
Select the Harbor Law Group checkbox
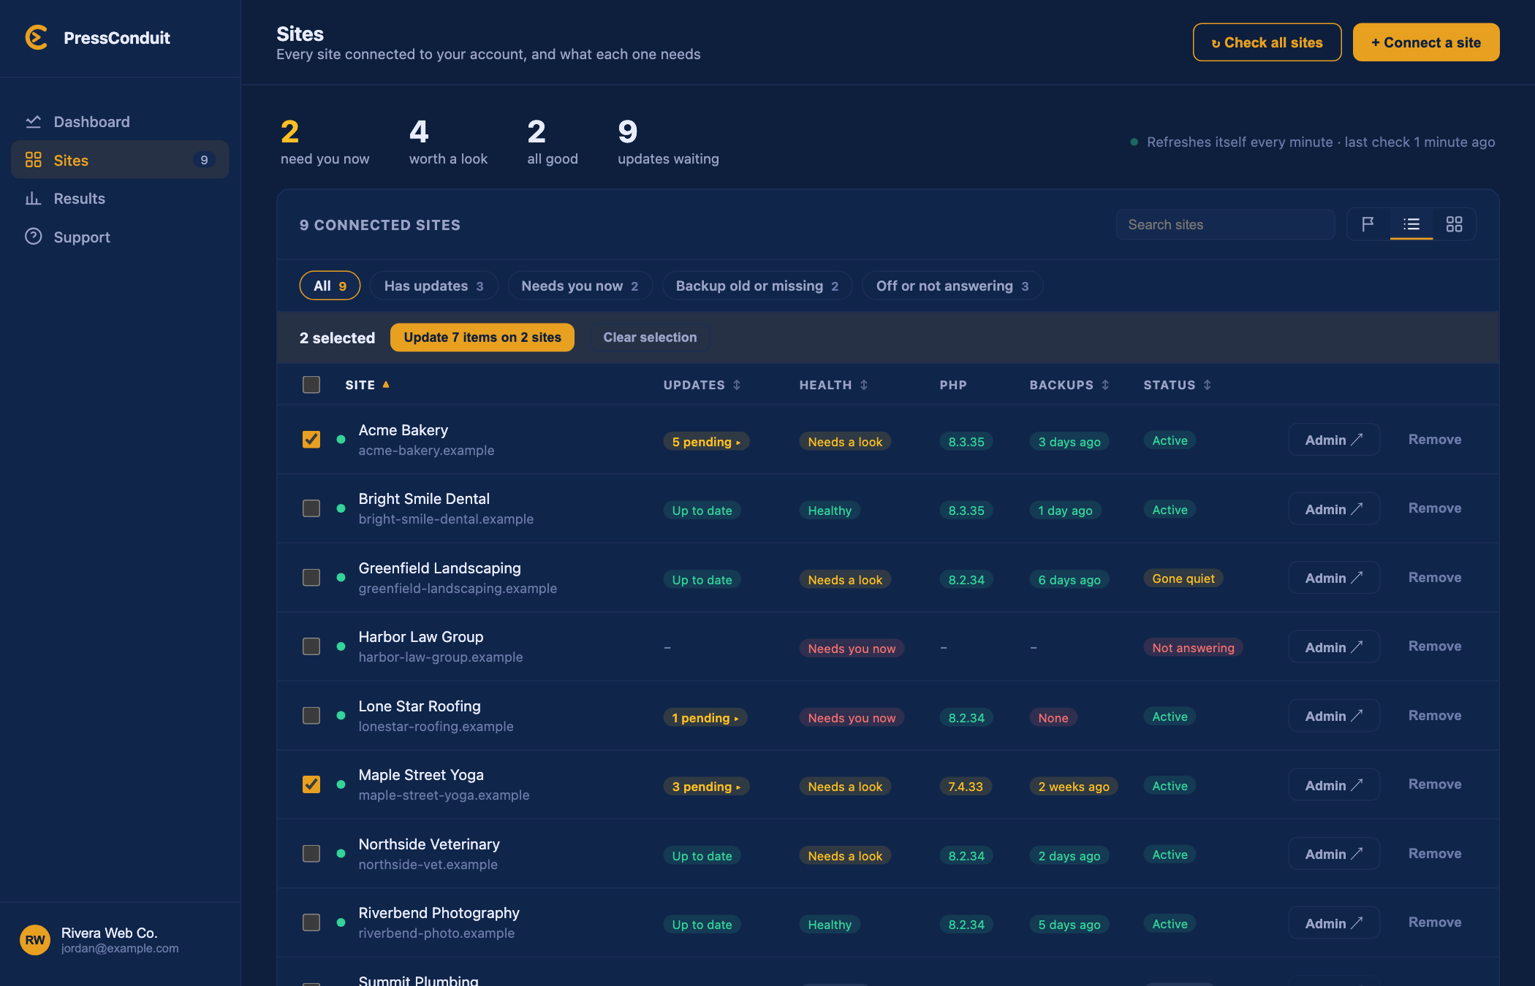(x=311, y=646)
